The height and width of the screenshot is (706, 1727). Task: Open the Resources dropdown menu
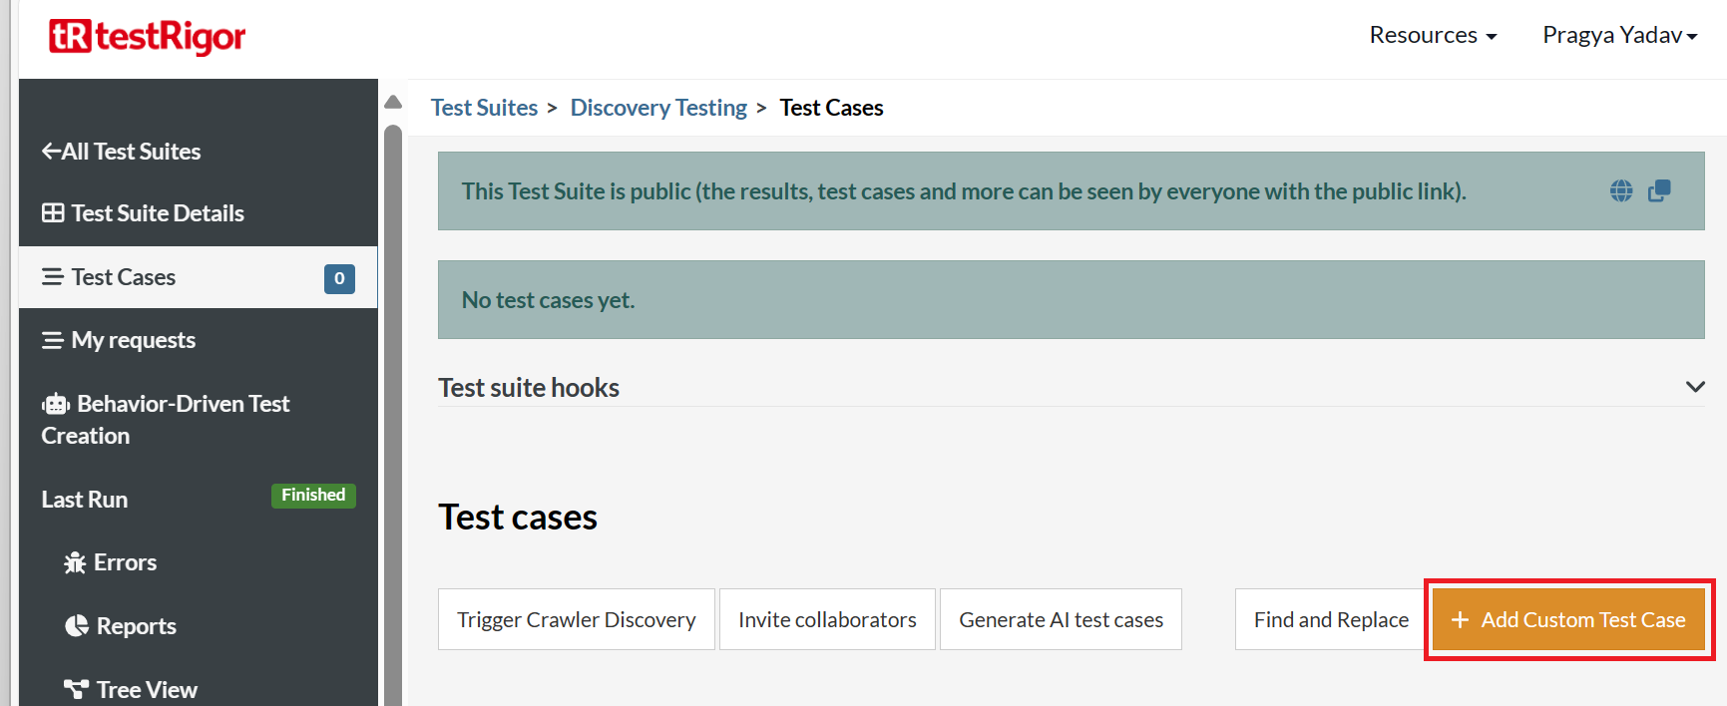click(x=1432, y=35)
